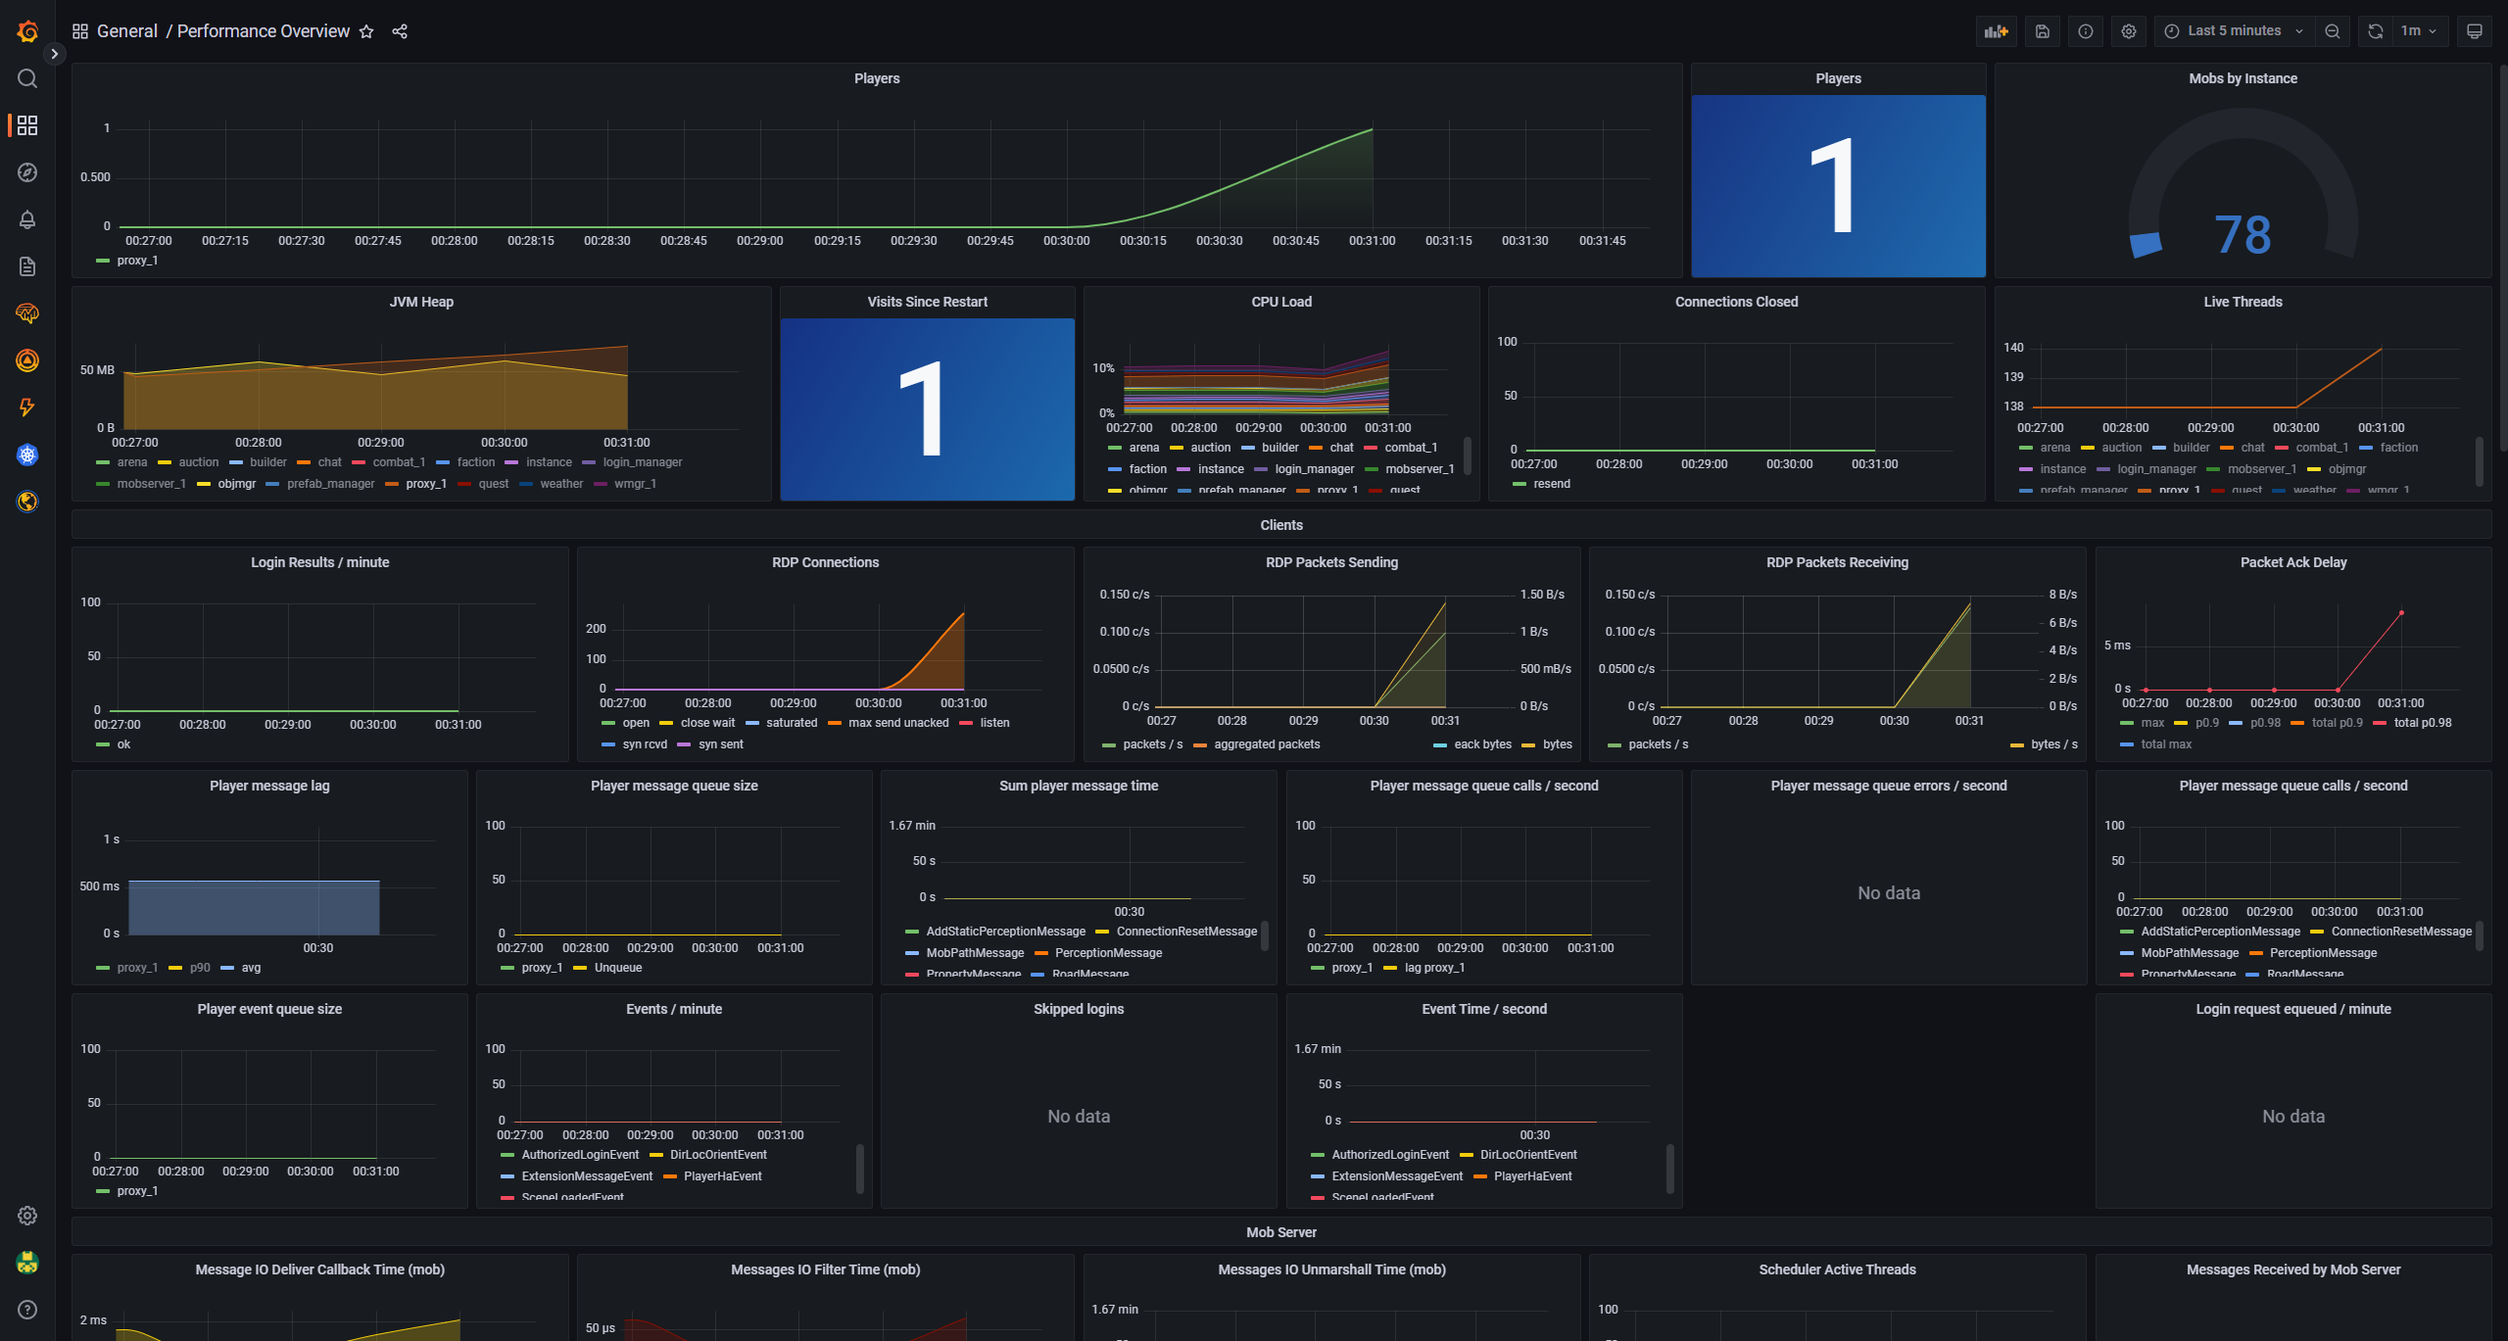Collapse the Mob Server row
Screen dimensions: 2508x1341
click(1280, 1232)
